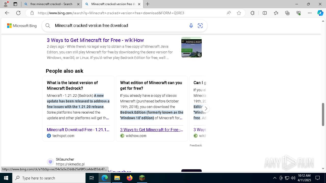Go to Microsoft Bing home logo
The width and height of the screenshot is (326, 183).
pos(22,26)
